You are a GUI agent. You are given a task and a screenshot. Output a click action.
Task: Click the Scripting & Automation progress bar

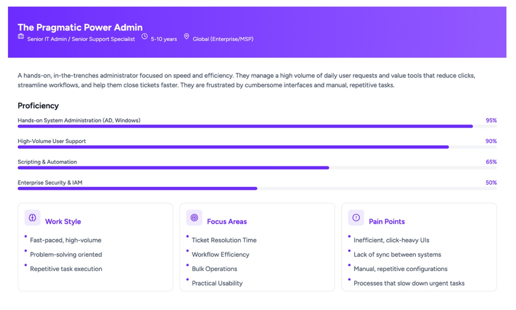(257, 167)
